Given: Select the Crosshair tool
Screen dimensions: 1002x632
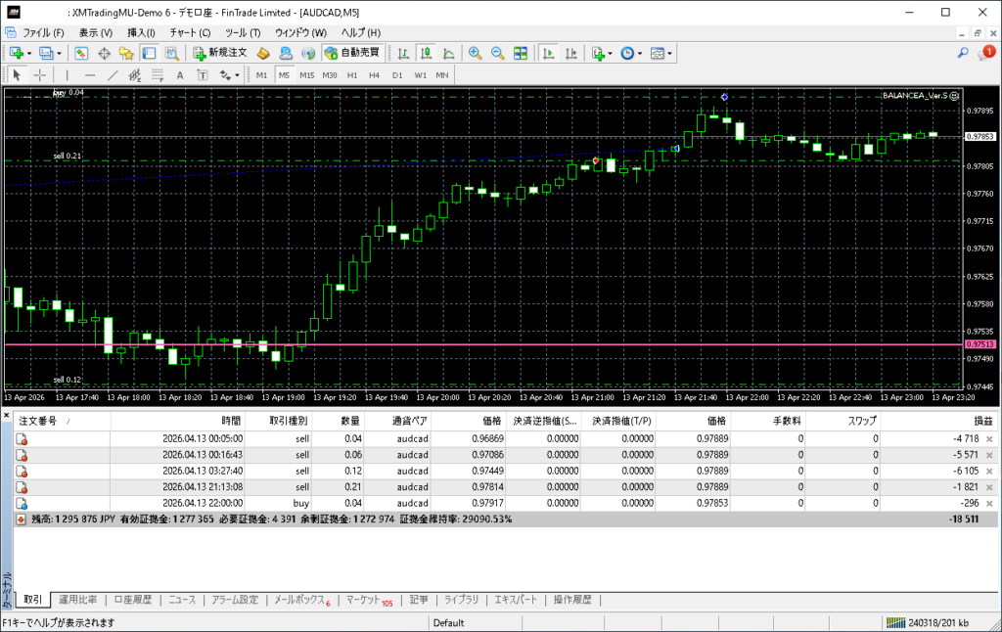Looking at the screenshot, I should [40, 74].
